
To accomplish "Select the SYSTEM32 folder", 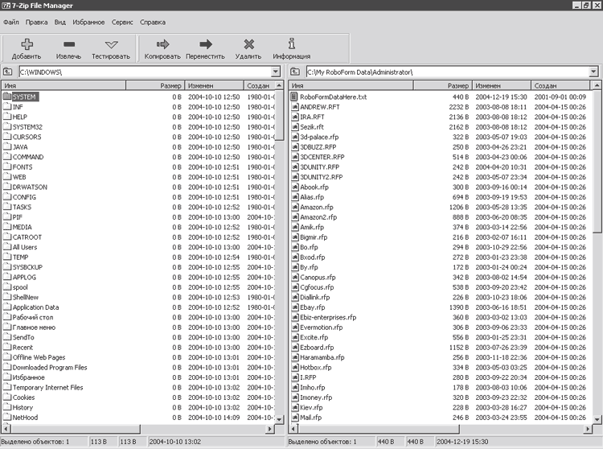I will [27, 126].
